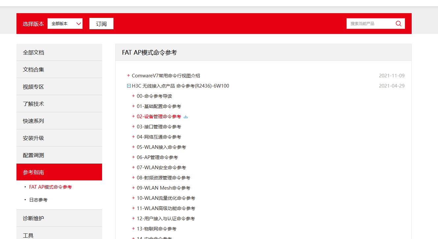
Task: Click the 2021-04-29 date text
Action: [x=392, y=86]
